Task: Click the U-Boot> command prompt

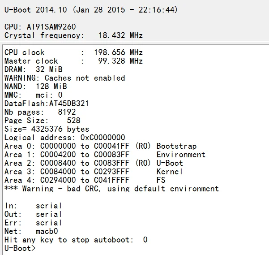Action: pos(20,248)
